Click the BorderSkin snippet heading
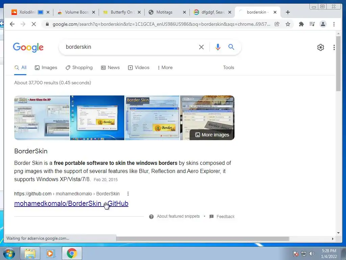Image resolution: width=346 pixels, height=260 pixels. [x=31, y=151]
